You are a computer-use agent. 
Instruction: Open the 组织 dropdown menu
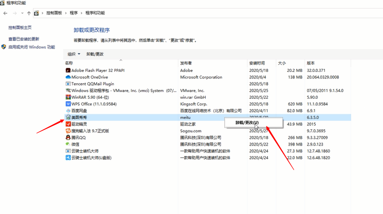74,54
